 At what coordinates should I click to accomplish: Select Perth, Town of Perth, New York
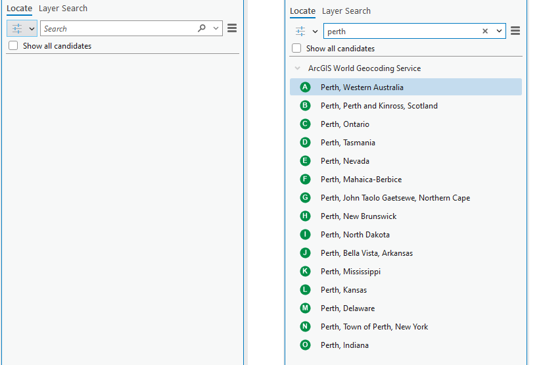[x=374, y=327]
